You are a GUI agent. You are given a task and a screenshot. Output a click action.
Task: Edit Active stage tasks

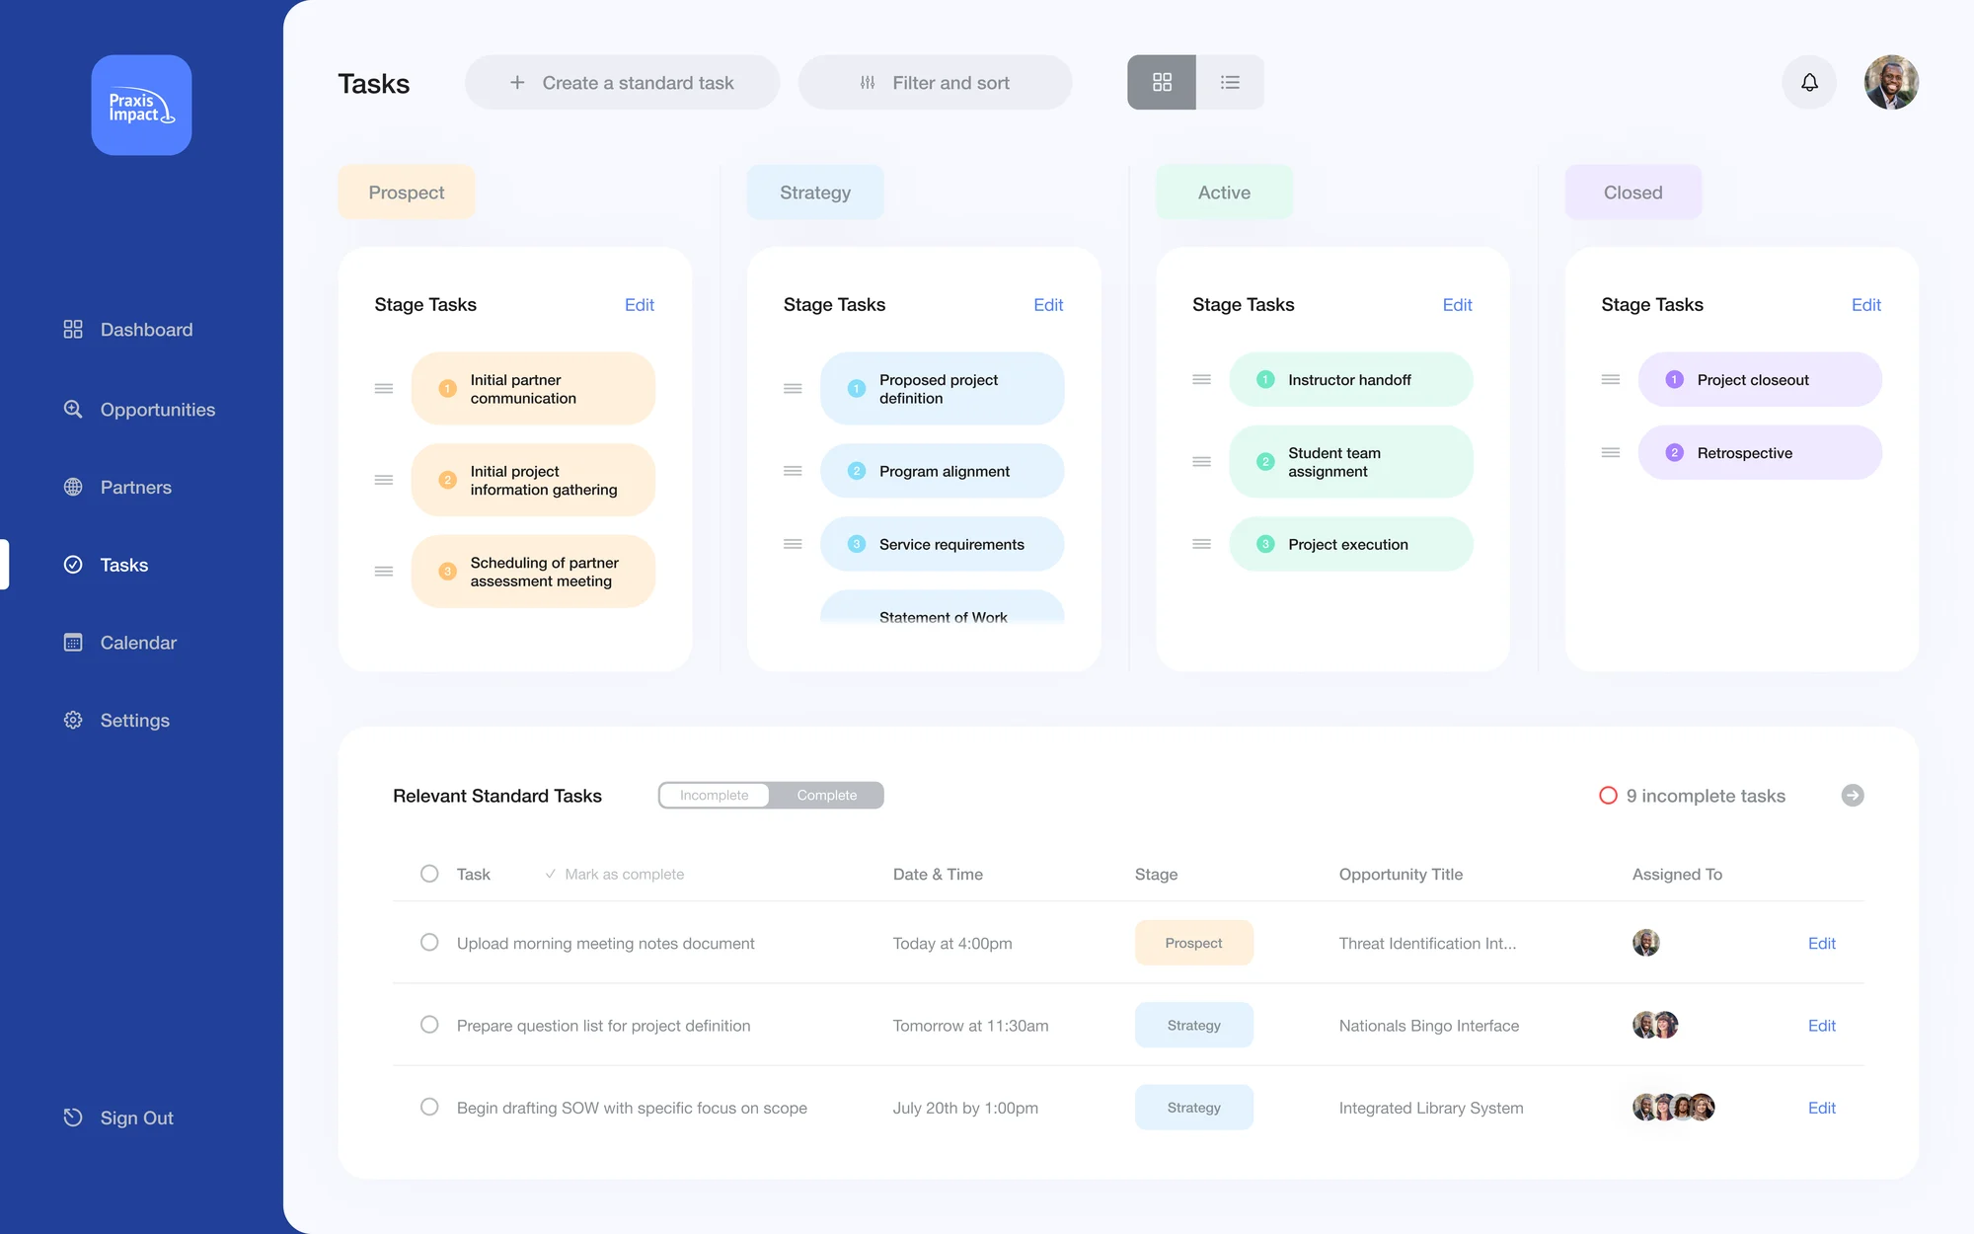point(1457,305)
